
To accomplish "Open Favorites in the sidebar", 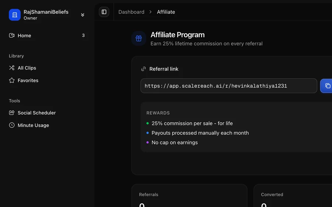I will click(x=47, y=81).
